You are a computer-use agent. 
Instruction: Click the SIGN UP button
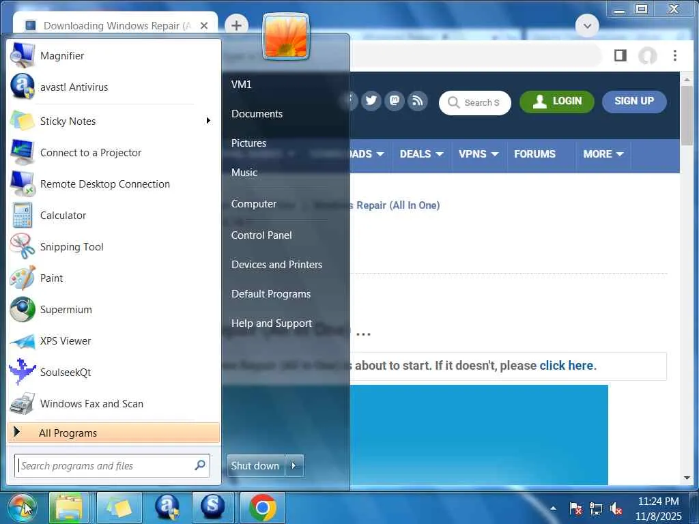click(x=634, y=102)
